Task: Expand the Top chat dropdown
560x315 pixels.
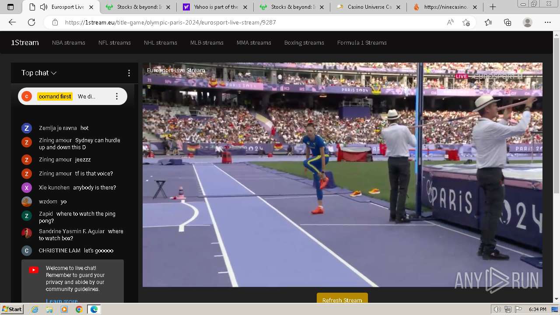Action: pos(39,73)
